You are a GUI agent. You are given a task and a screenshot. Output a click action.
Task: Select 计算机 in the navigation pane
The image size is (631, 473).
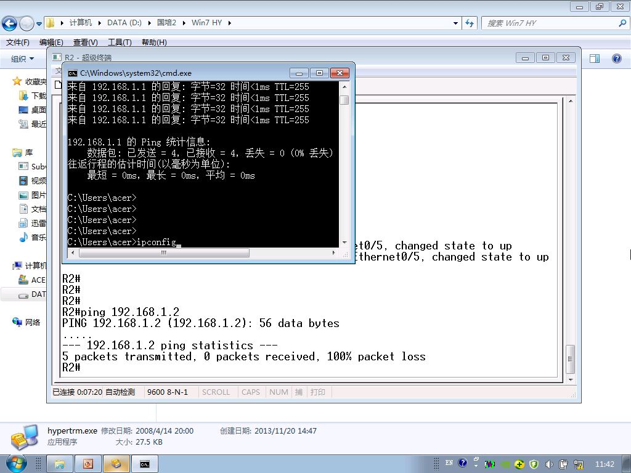click(x=36, y=266)
